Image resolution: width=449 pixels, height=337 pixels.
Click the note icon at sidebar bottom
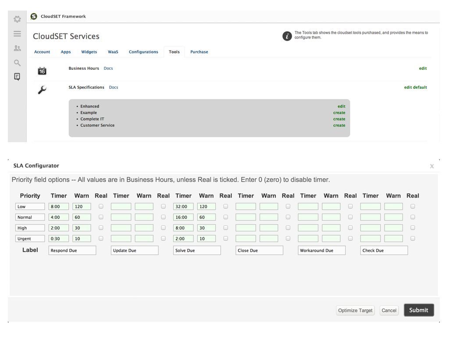[17, 77]
